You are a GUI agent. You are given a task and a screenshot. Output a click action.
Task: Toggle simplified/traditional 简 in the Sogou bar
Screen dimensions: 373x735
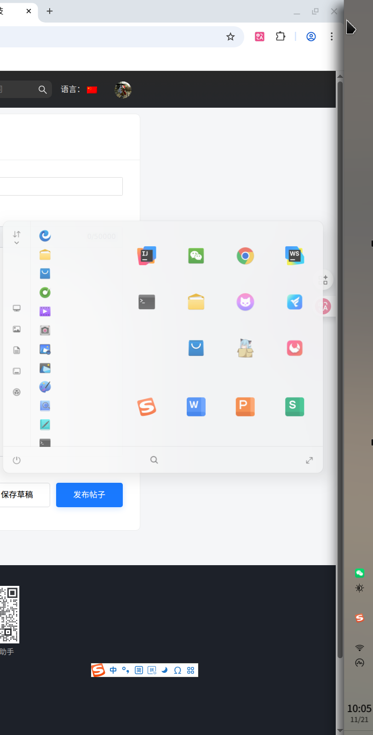coord(139,670)
